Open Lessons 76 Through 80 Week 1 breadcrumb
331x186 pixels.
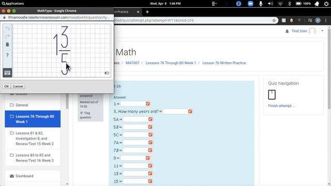coord(171,63)
